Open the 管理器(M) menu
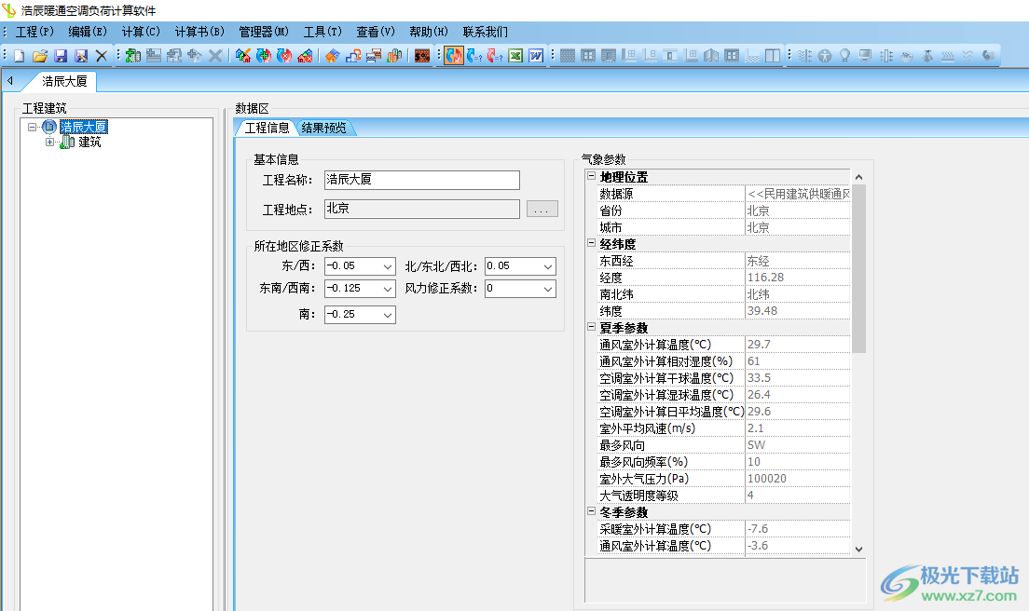This screenshot has width=1029, height=611. coord(264,32)
